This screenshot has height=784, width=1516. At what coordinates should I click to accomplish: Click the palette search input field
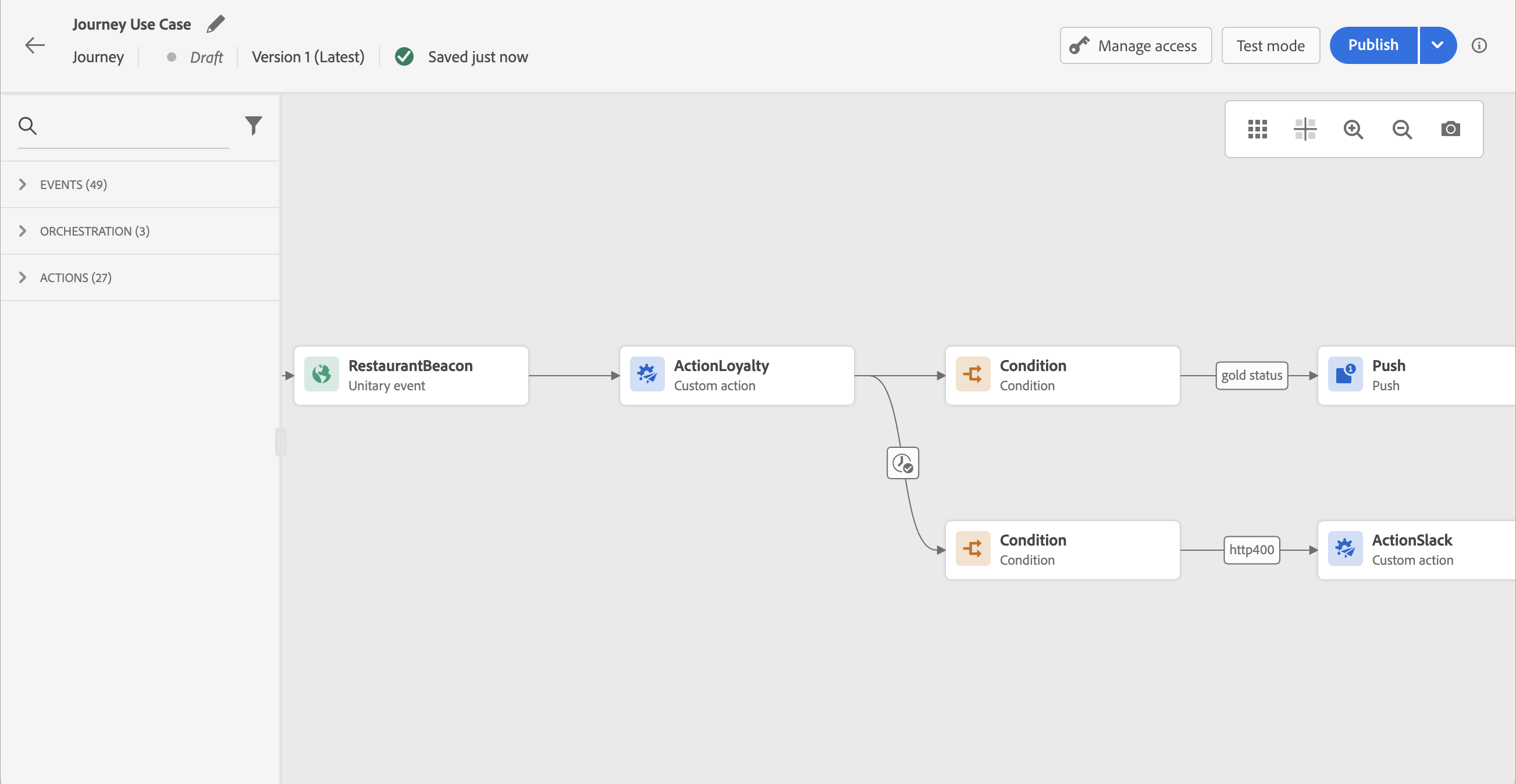(136, 126)
